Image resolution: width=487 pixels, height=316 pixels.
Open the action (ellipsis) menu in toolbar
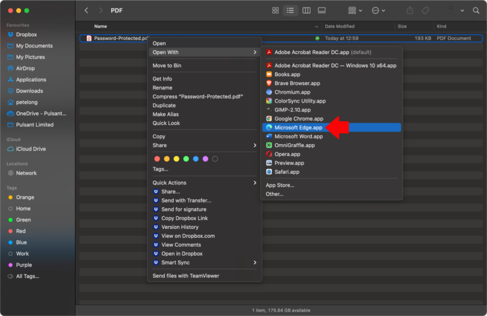point(379,11)
